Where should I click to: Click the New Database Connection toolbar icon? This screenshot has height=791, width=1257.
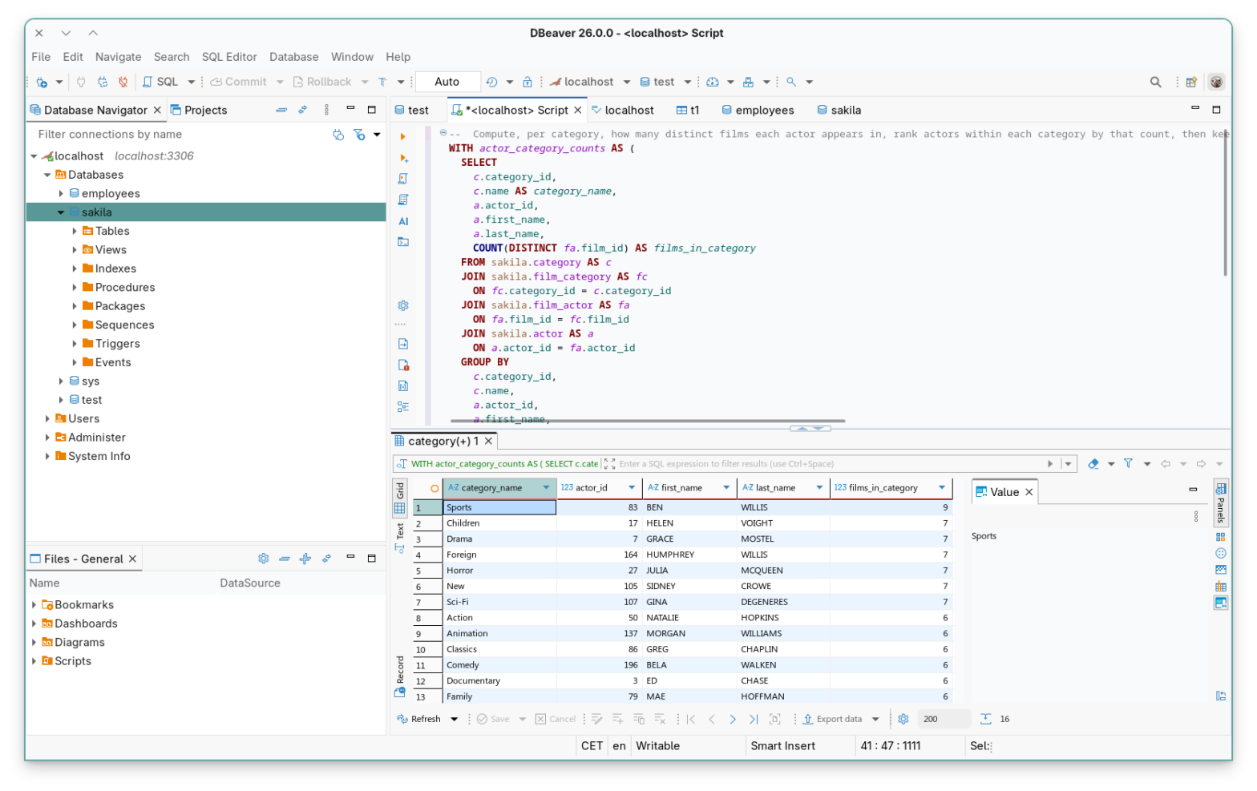(x=42, y=82)
